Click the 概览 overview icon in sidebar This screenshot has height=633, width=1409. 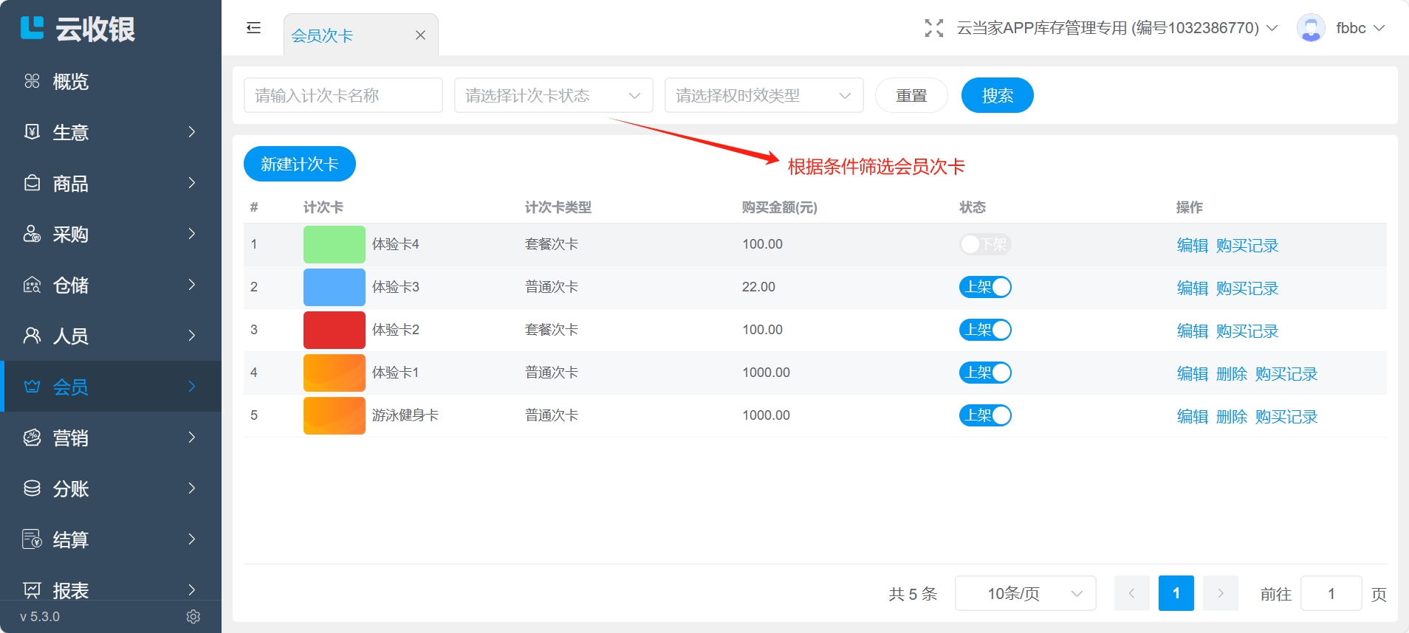click(32, 81)
